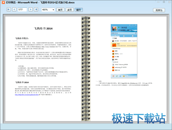The width and height of the screenshot is (172, 130).
Task: Click the app logo icon in the title bar
Action: tap(3, 2)
